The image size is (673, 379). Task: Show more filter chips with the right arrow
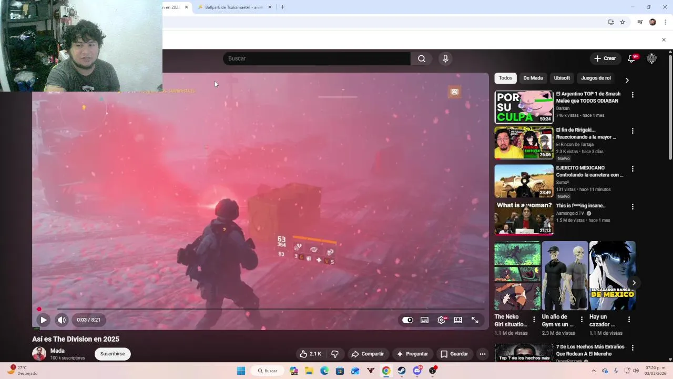click(627, 80)
